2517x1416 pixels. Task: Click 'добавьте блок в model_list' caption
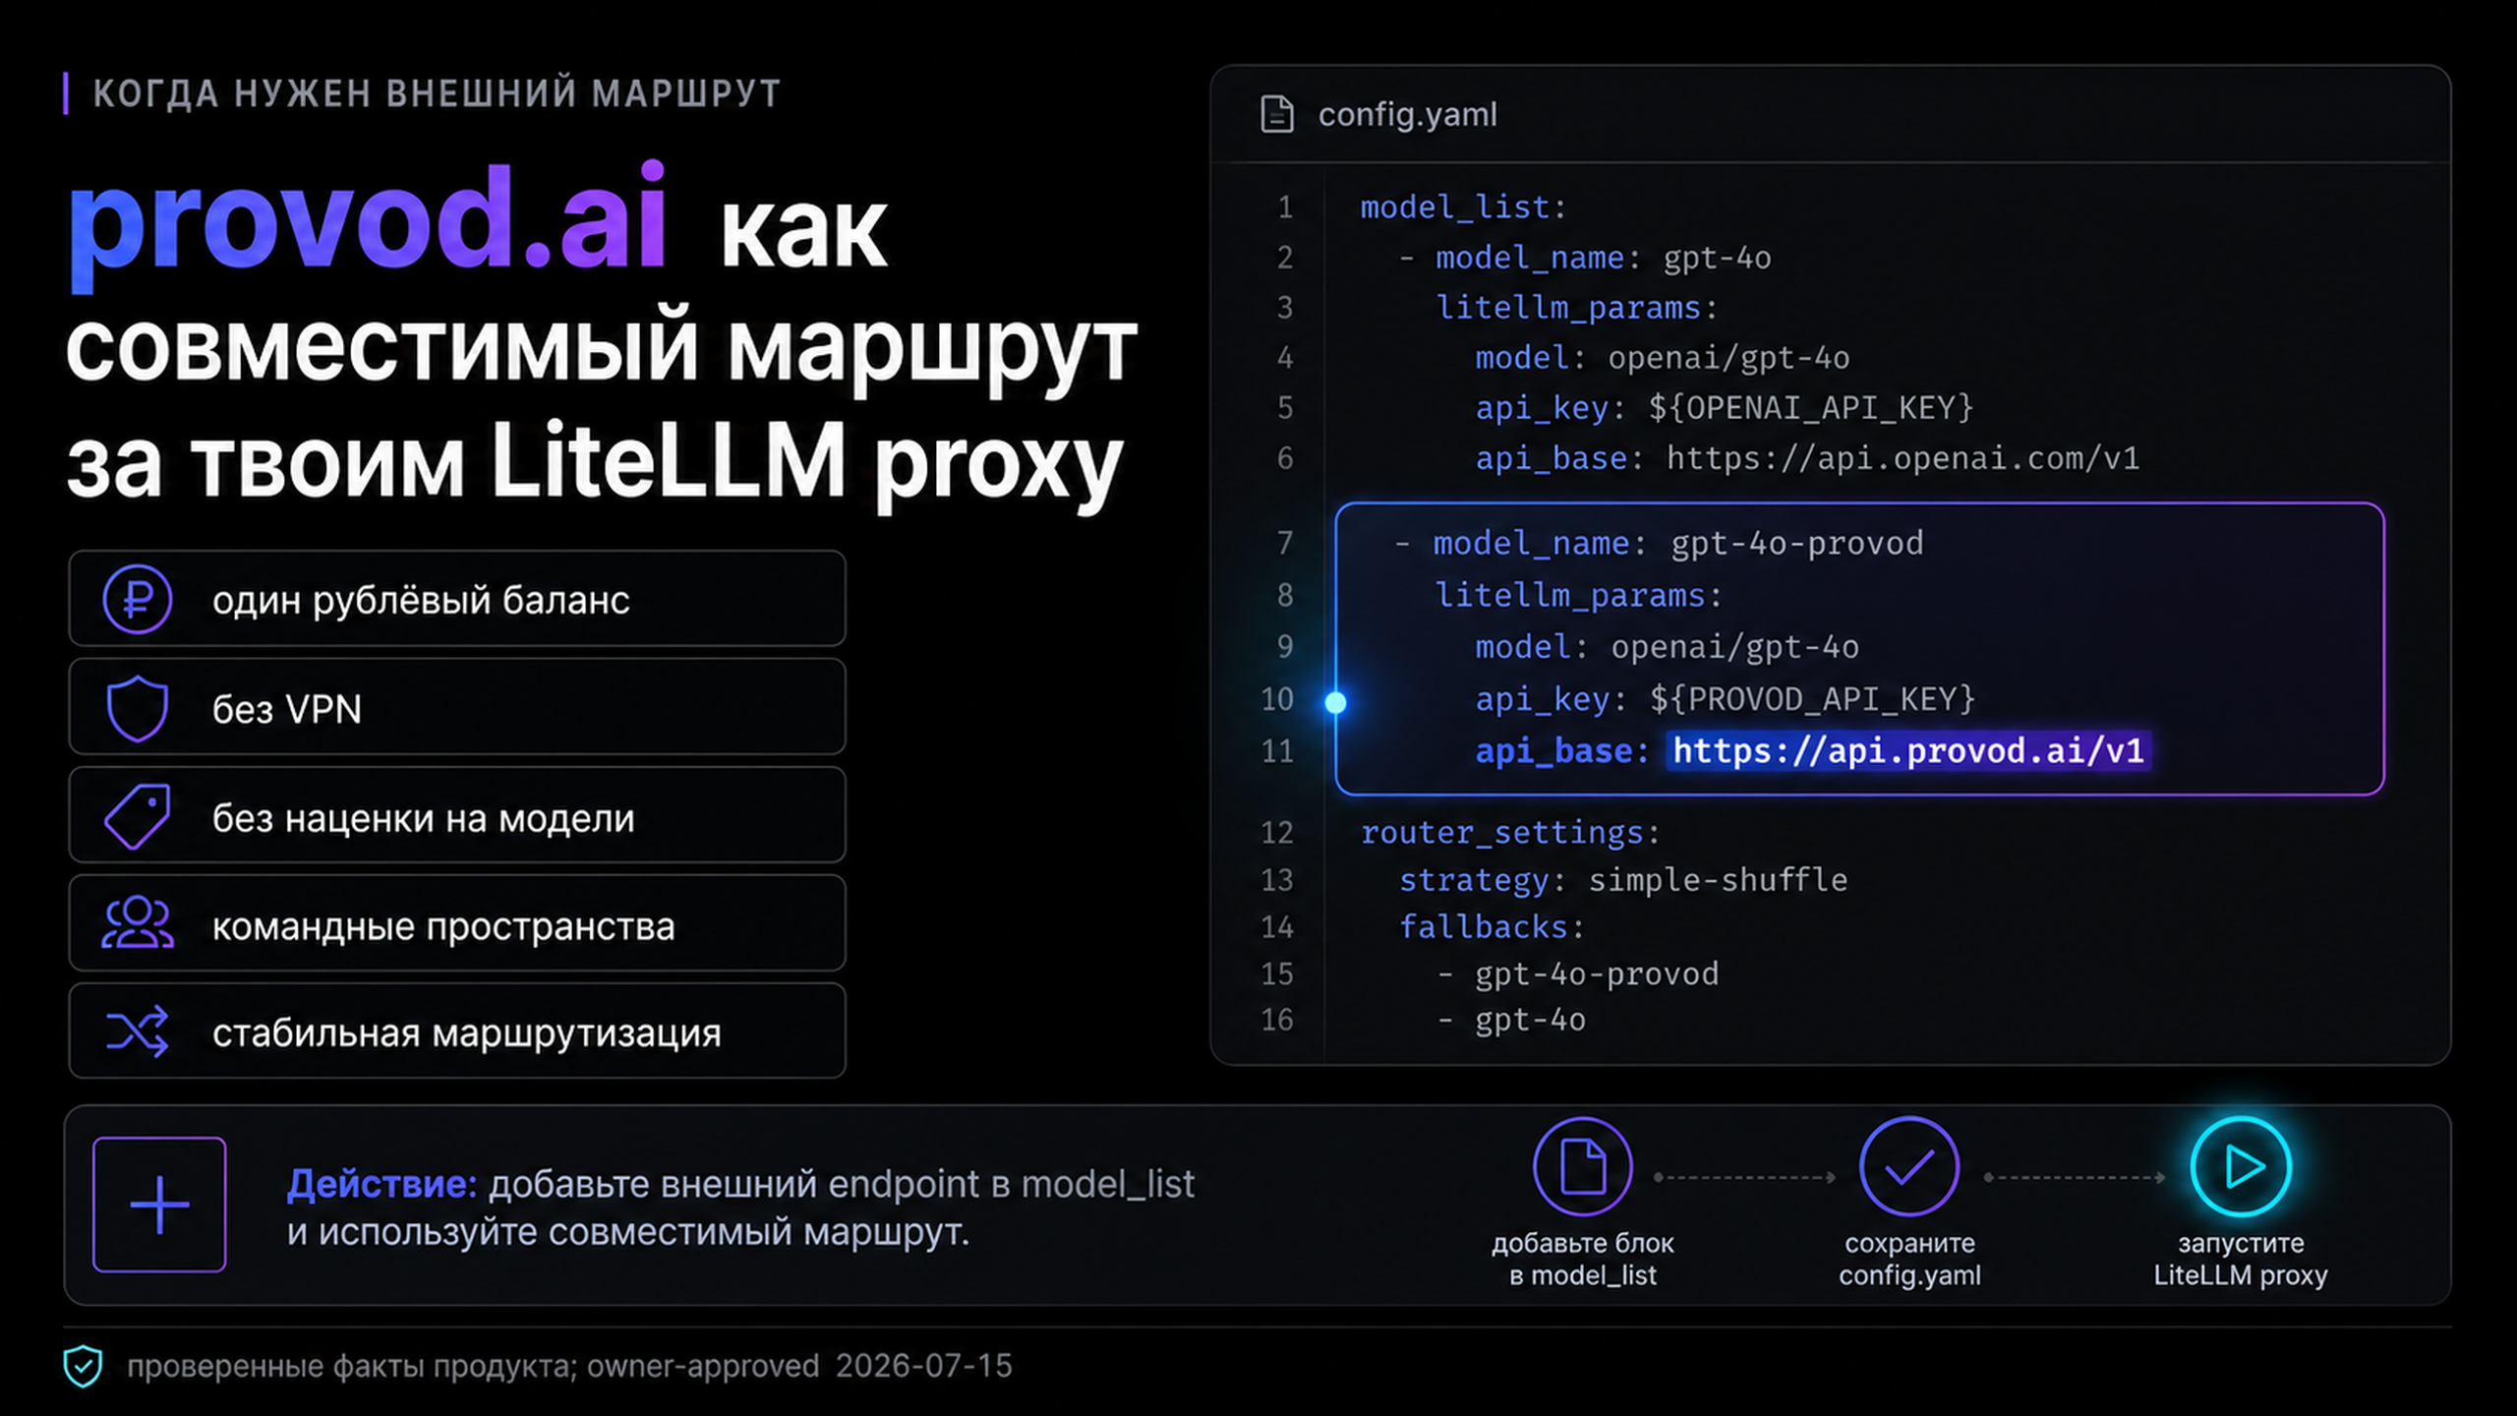[x=1583, y=1260]
